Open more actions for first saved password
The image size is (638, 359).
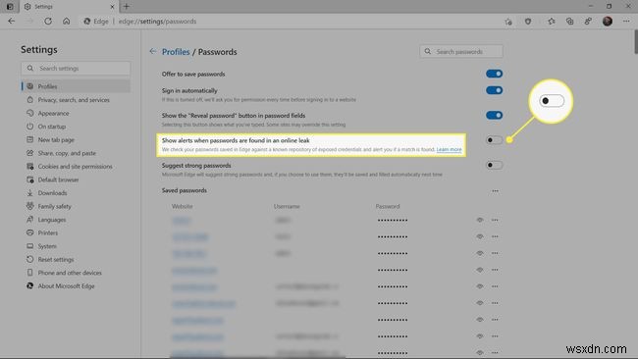point(495,220)
